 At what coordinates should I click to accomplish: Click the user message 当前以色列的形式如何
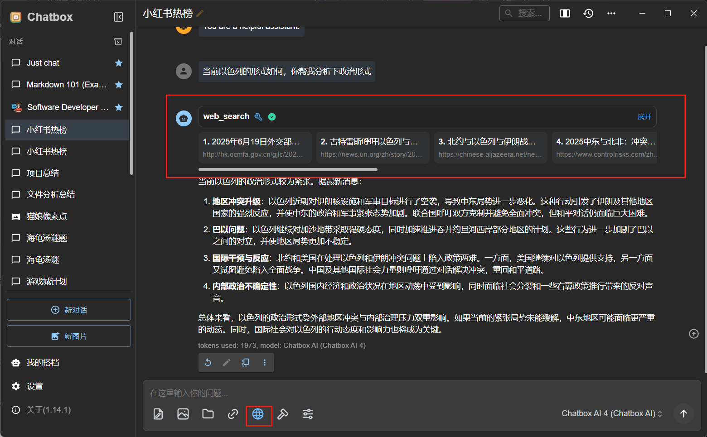click(287, 71)
